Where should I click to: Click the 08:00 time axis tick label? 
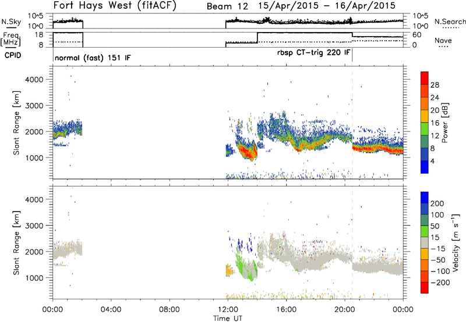click(x=170, y=310)
